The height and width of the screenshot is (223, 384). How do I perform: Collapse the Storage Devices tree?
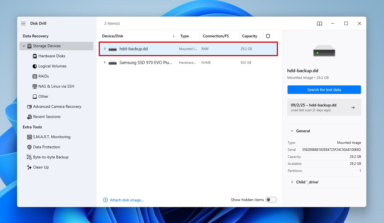pos(24,46)
